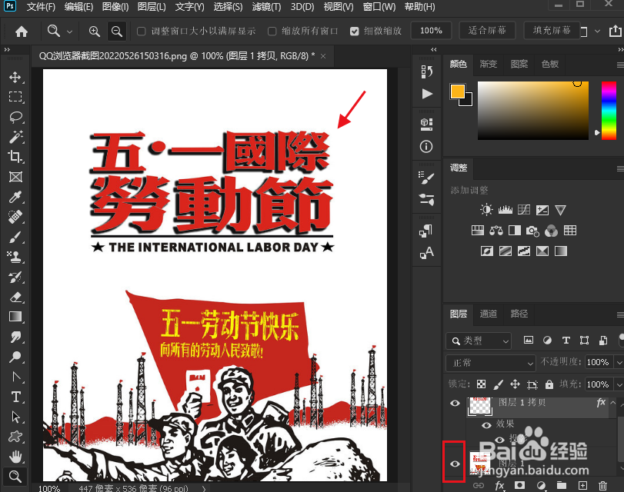Select the Move tool
This screenshot has height=492, width=624.
tap(15, 77)
